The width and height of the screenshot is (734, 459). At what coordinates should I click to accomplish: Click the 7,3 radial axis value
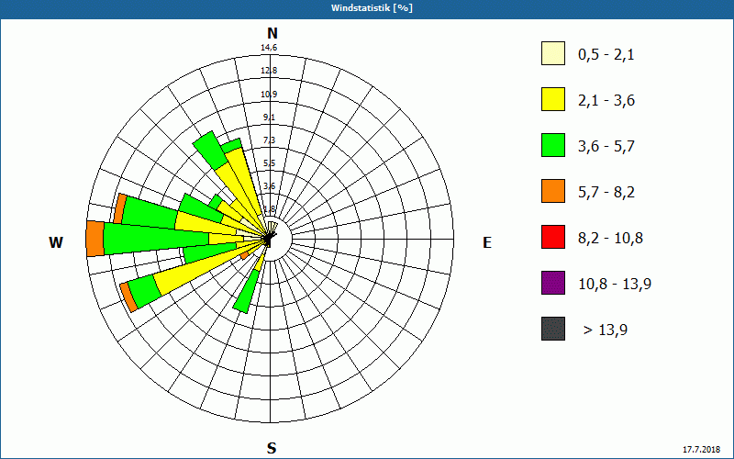pos(269,140)
